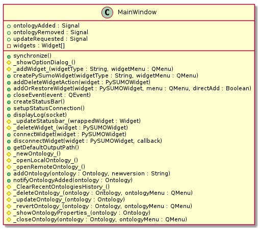Screen dimensions: 260x230
Task: Select the _openRemoteOntology_() method text
Action: point(49,167)
